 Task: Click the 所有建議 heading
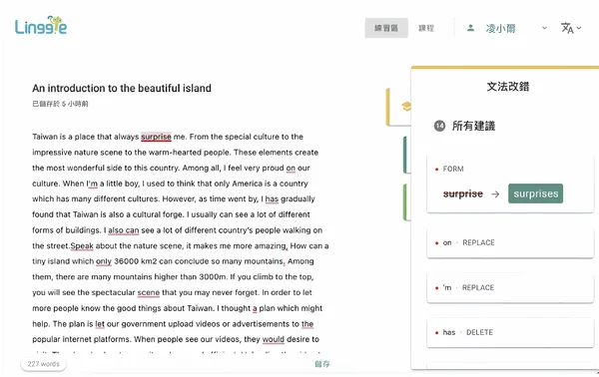click(473, 126)
